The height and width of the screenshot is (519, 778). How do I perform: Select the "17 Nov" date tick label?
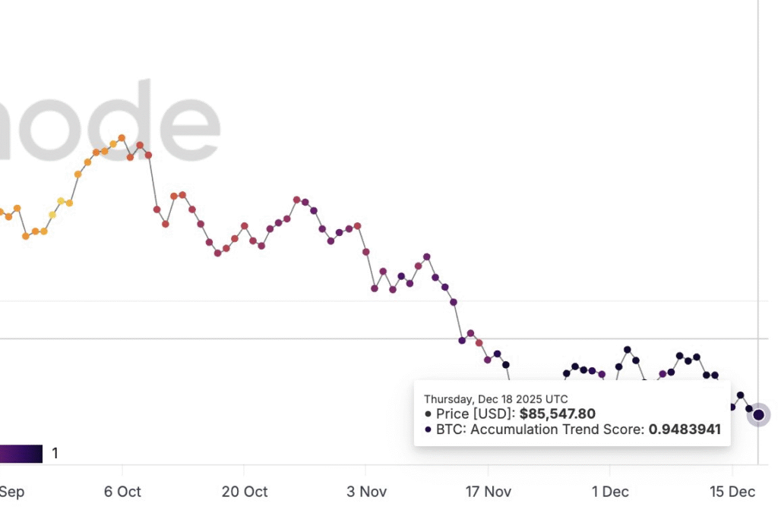pyautogui.click(x=489, y=492)
